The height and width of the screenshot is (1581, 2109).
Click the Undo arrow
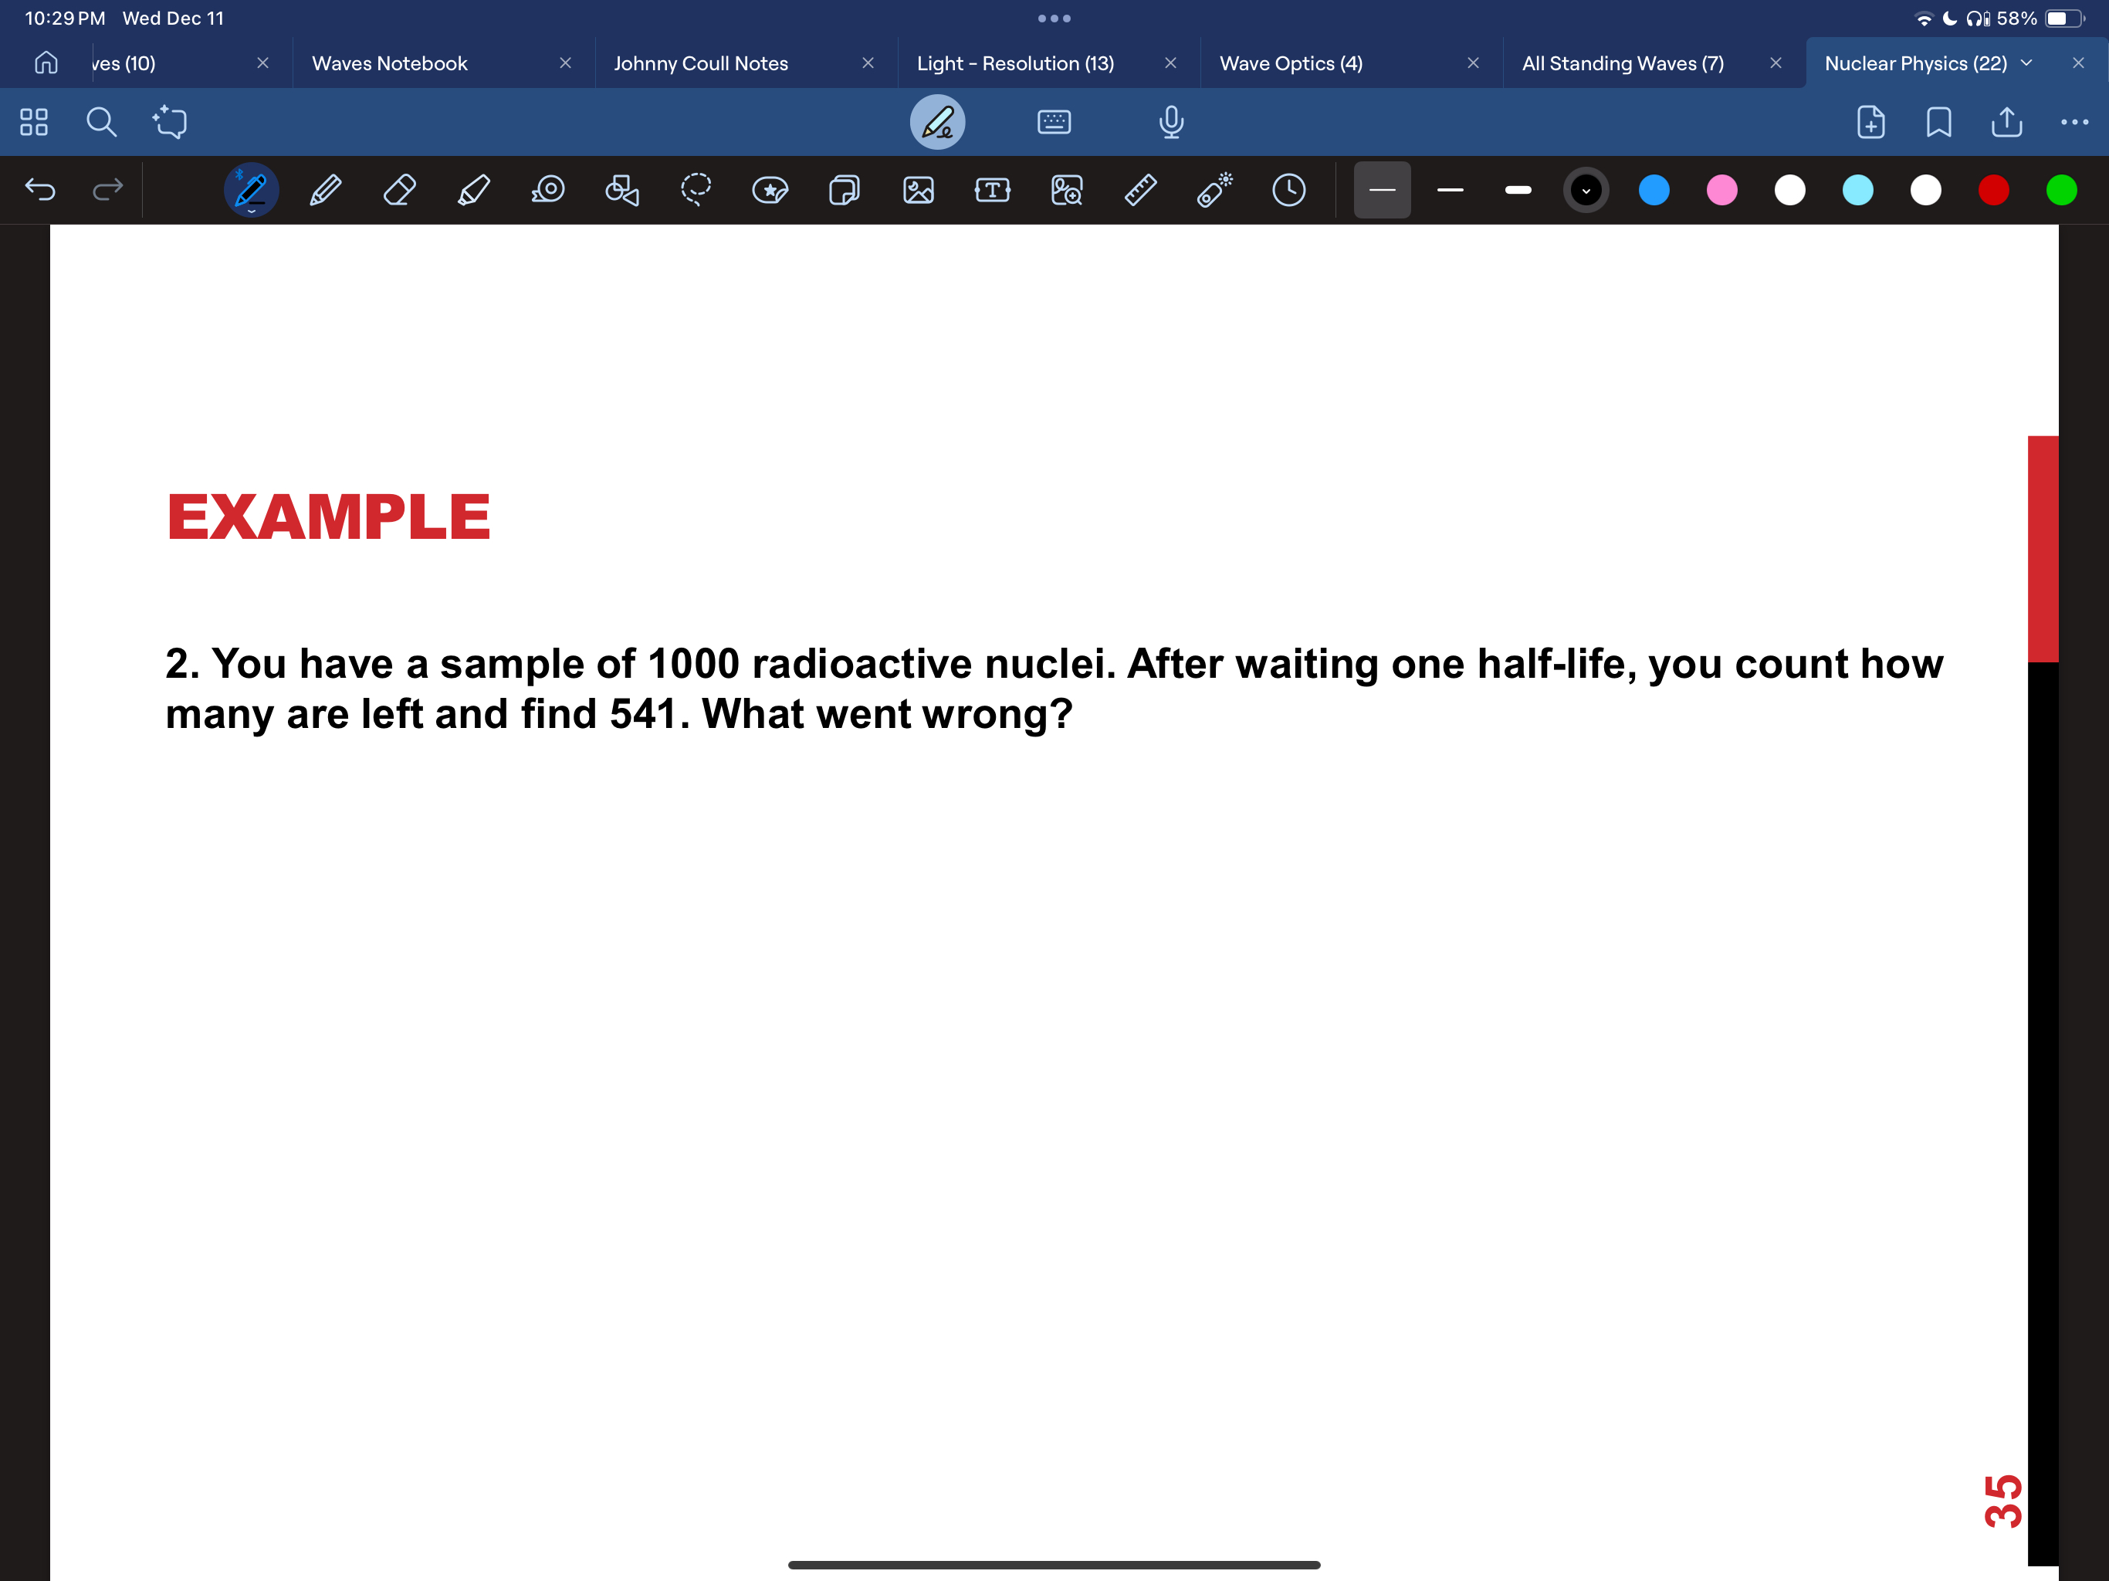click(x=40, y=191)
